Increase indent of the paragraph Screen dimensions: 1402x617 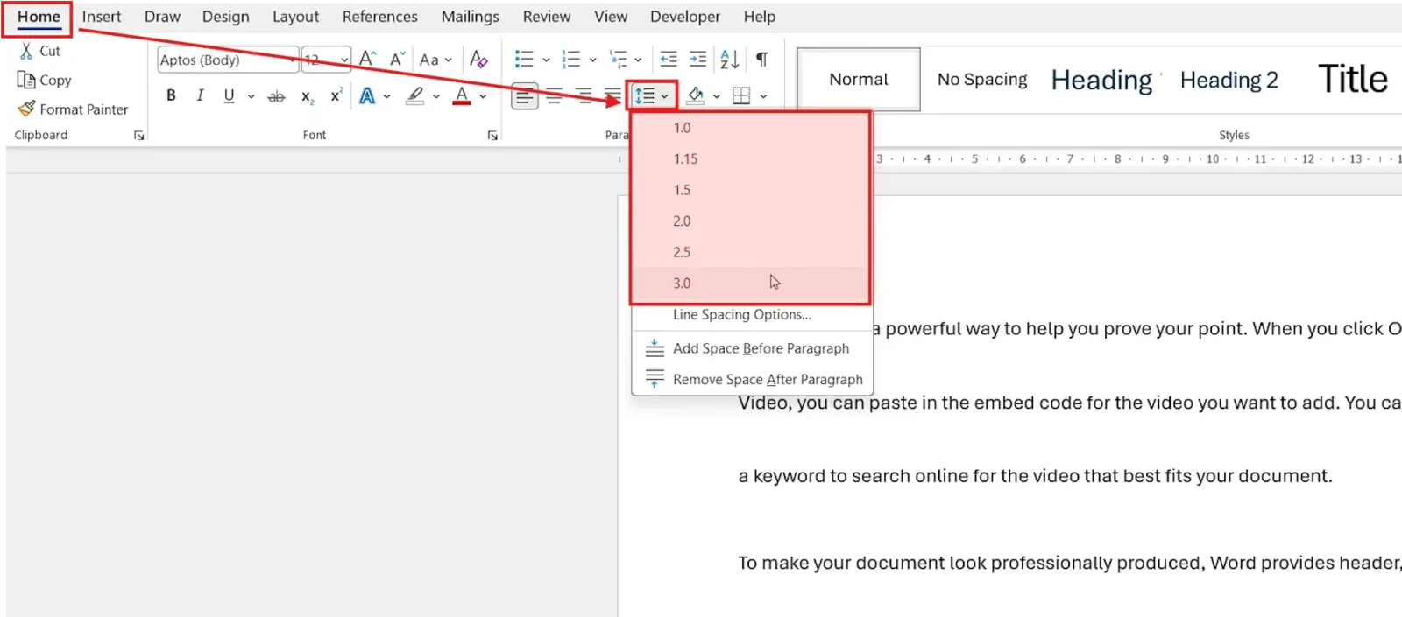click(697, 59)
